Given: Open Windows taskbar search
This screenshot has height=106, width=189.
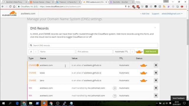Looking at the screenshot, I should [10, 103].
